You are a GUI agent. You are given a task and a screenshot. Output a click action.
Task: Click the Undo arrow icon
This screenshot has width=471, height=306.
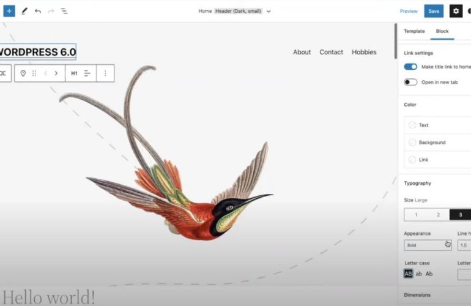(38, 11)
